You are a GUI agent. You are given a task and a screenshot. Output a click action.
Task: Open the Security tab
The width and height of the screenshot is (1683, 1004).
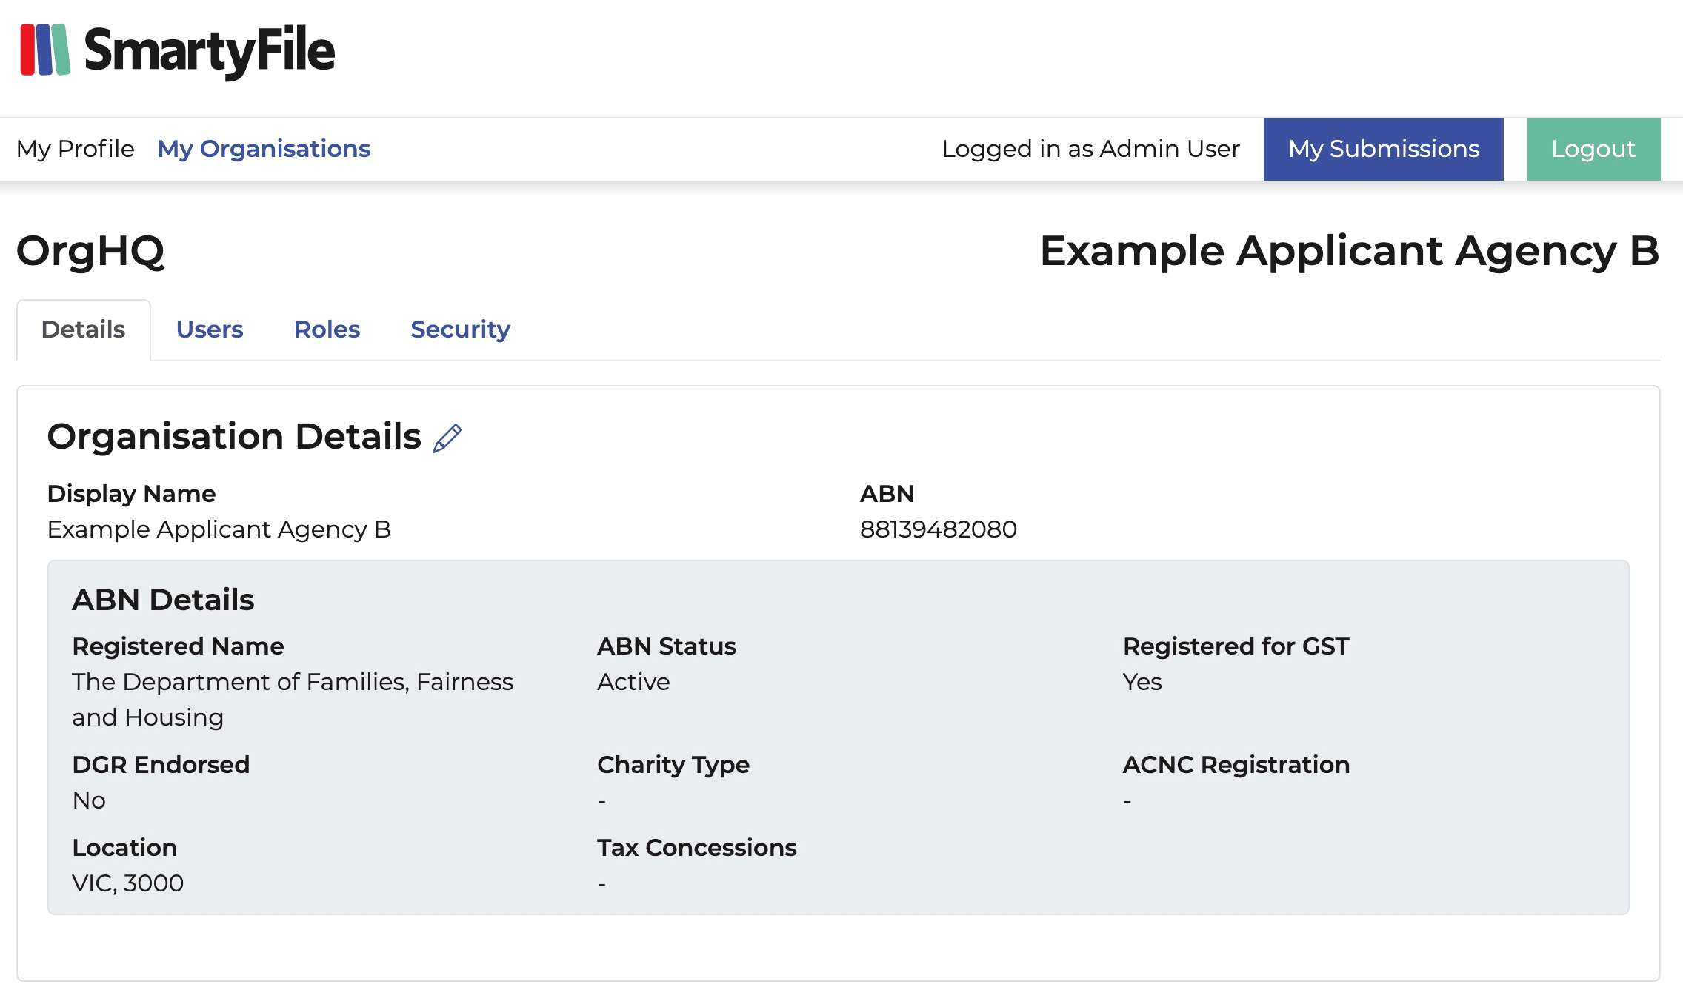coord(460,329)
